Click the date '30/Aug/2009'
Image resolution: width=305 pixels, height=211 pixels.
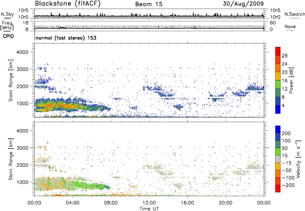point(243,4)
